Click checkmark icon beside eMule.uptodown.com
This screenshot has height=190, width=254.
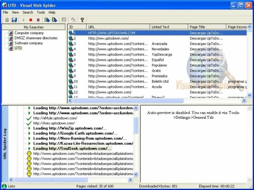click(29, 118)
